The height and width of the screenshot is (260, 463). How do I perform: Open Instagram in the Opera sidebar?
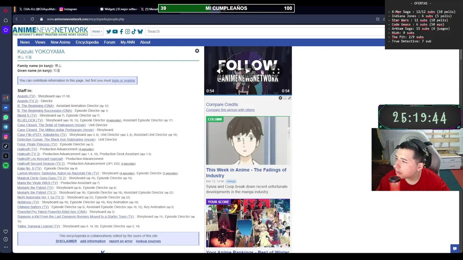pos(6,136)
